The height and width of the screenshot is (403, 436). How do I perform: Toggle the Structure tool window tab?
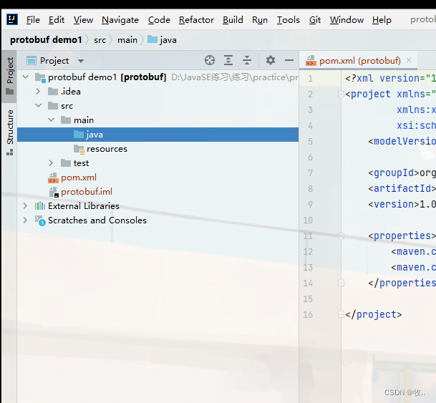pos(10,132)
